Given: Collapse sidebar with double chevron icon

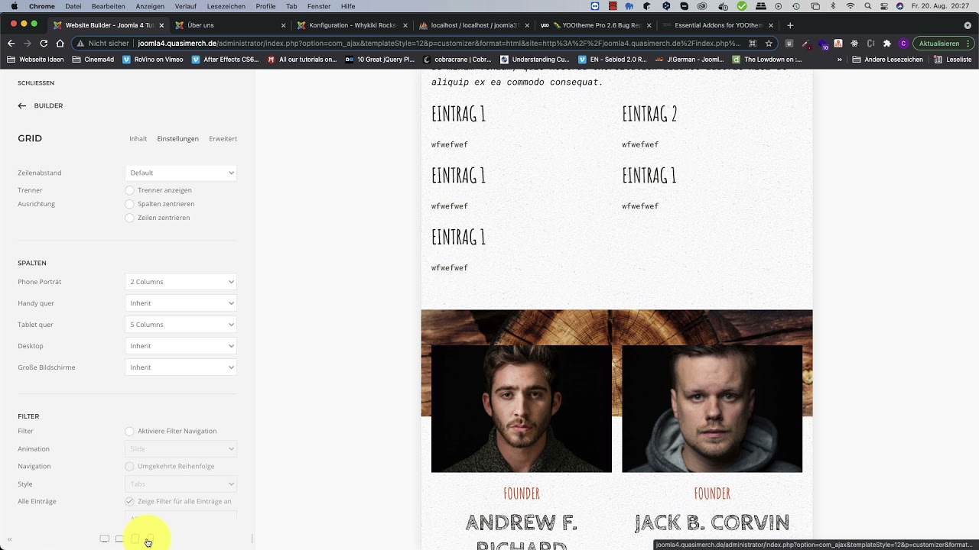Looking at the screenshot, I should (10, 539).
